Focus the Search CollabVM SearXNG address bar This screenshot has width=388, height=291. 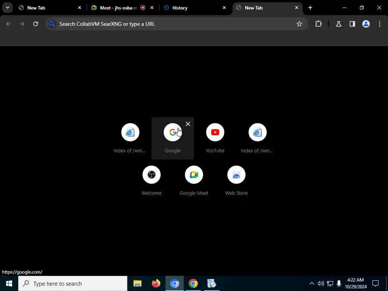click(177, 24)
